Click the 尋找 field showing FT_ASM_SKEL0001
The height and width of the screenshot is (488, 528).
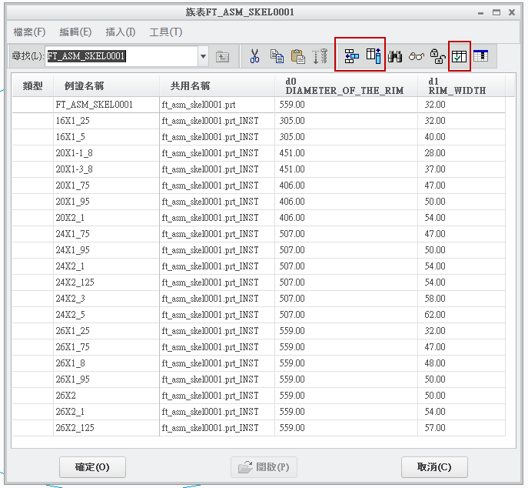120,56
